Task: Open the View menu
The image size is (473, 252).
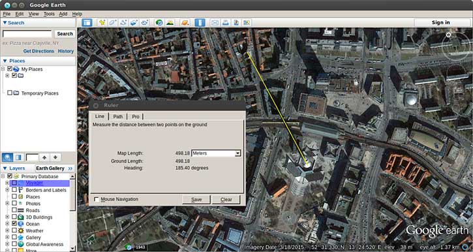Action: [x=33, y=14]
